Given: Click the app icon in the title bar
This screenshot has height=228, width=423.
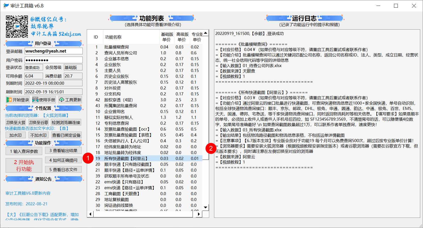Looking at the screenshot, I should (6, 6).
